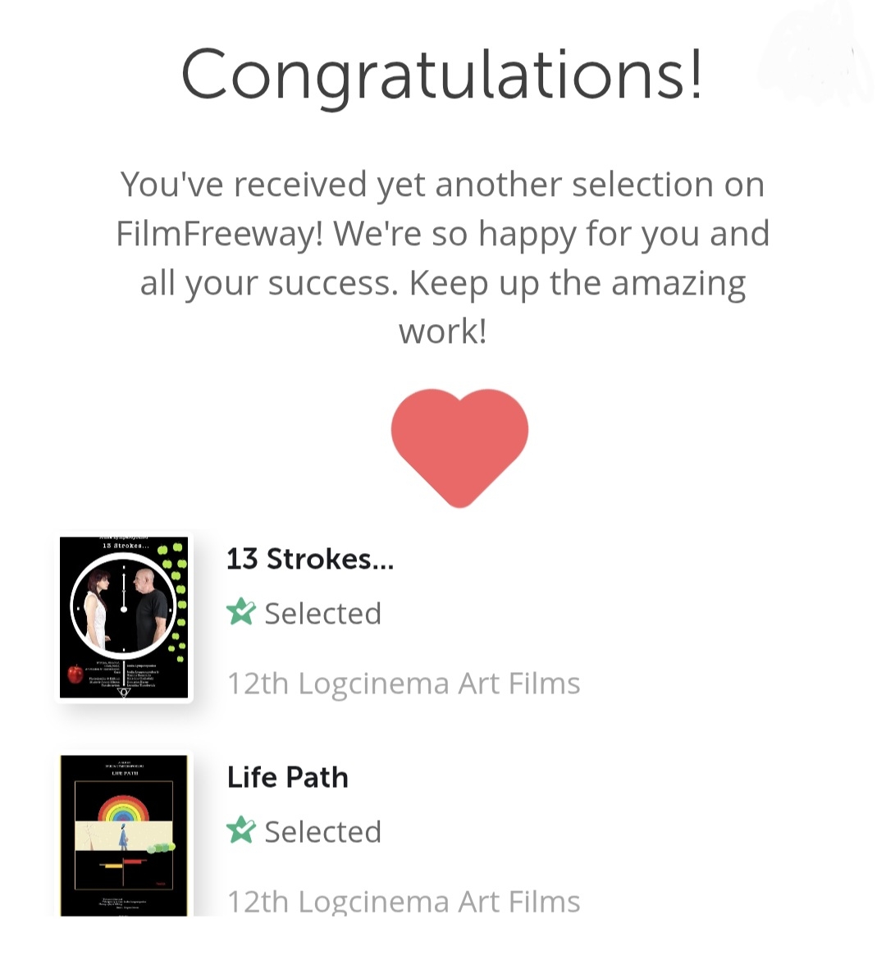Viewport: 886px width, 956px height.
Task: Click the "Congratulations!" heading
Action: coord(441,74)
